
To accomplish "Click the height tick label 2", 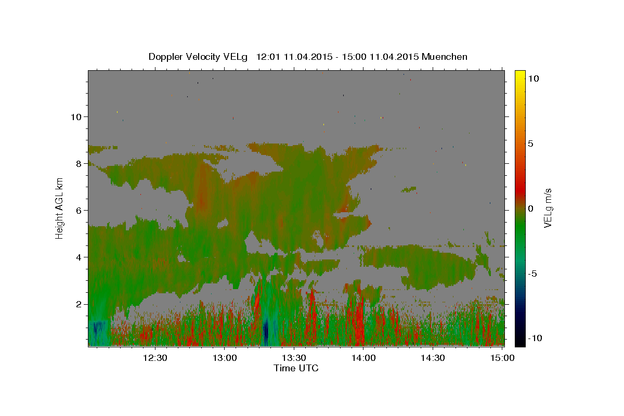I will (79, 304).
